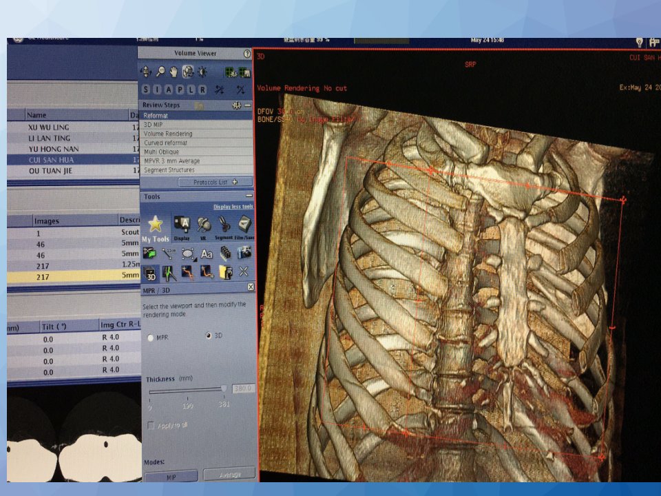Screen dimensions: 661x496
Task: Select the 3D rotate cube tool
Action: pyautogui.click(x=188, y=72)
